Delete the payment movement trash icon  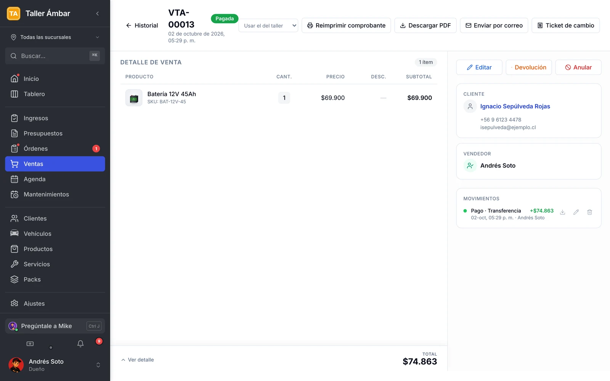coord(589,212)
